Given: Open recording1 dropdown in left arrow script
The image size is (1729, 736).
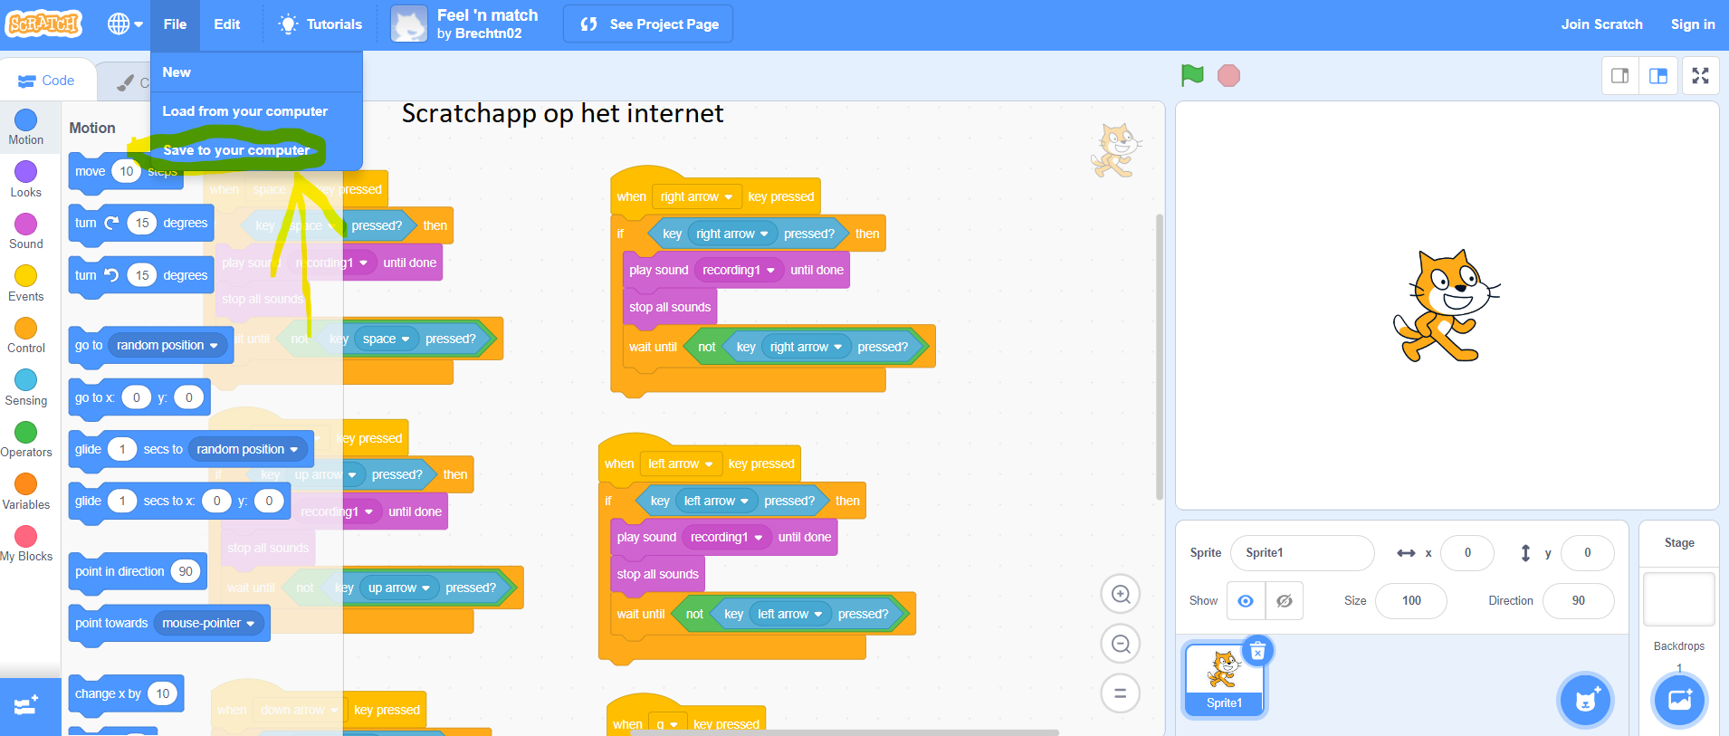Looking at the screenshot, I should click(726, 538).
